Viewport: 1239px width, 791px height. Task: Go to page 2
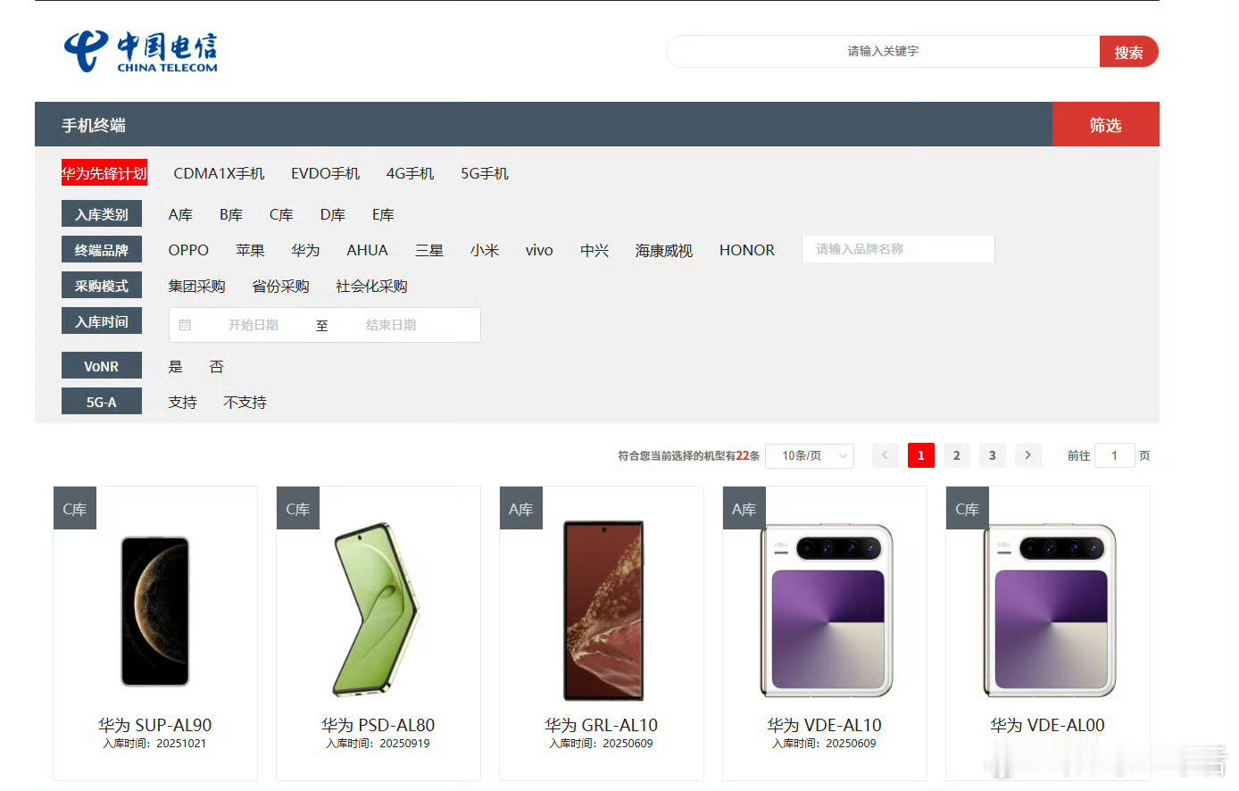coord(956,455)
